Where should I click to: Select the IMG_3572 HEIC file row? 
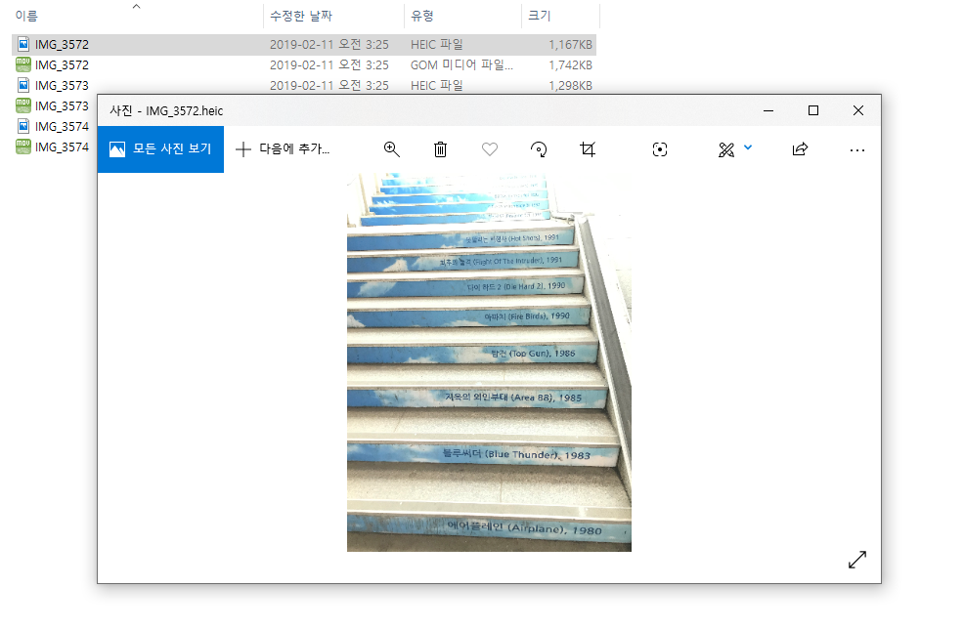[304, 45]
